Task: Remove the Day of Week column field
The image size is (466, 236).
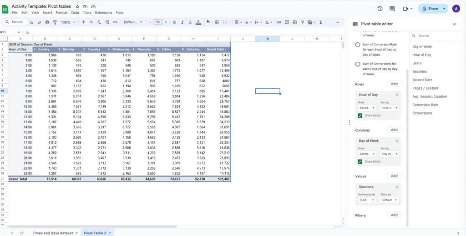Action: click(397, 141)
